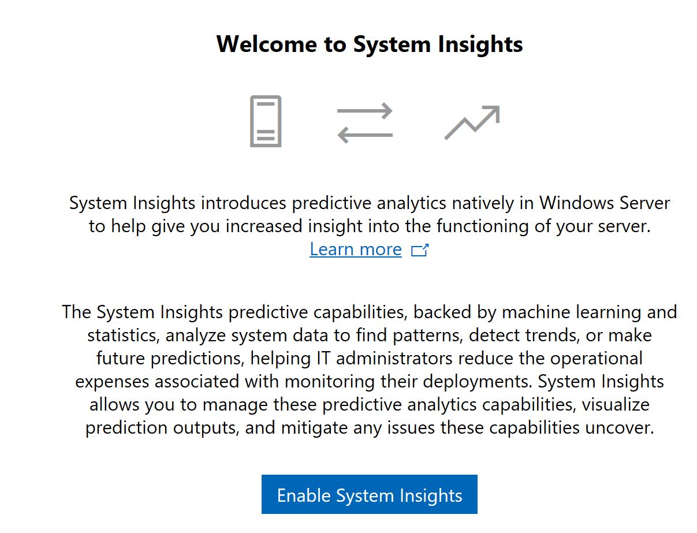The image size is (697, 533).
Task: Click the horizontal lines inside the server icon
Action: pyautogui.click(x=266, y=135)
